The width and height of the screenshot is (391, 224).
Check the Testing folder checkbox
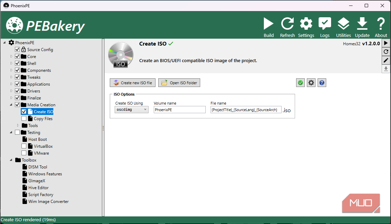[x=17, y=132]
